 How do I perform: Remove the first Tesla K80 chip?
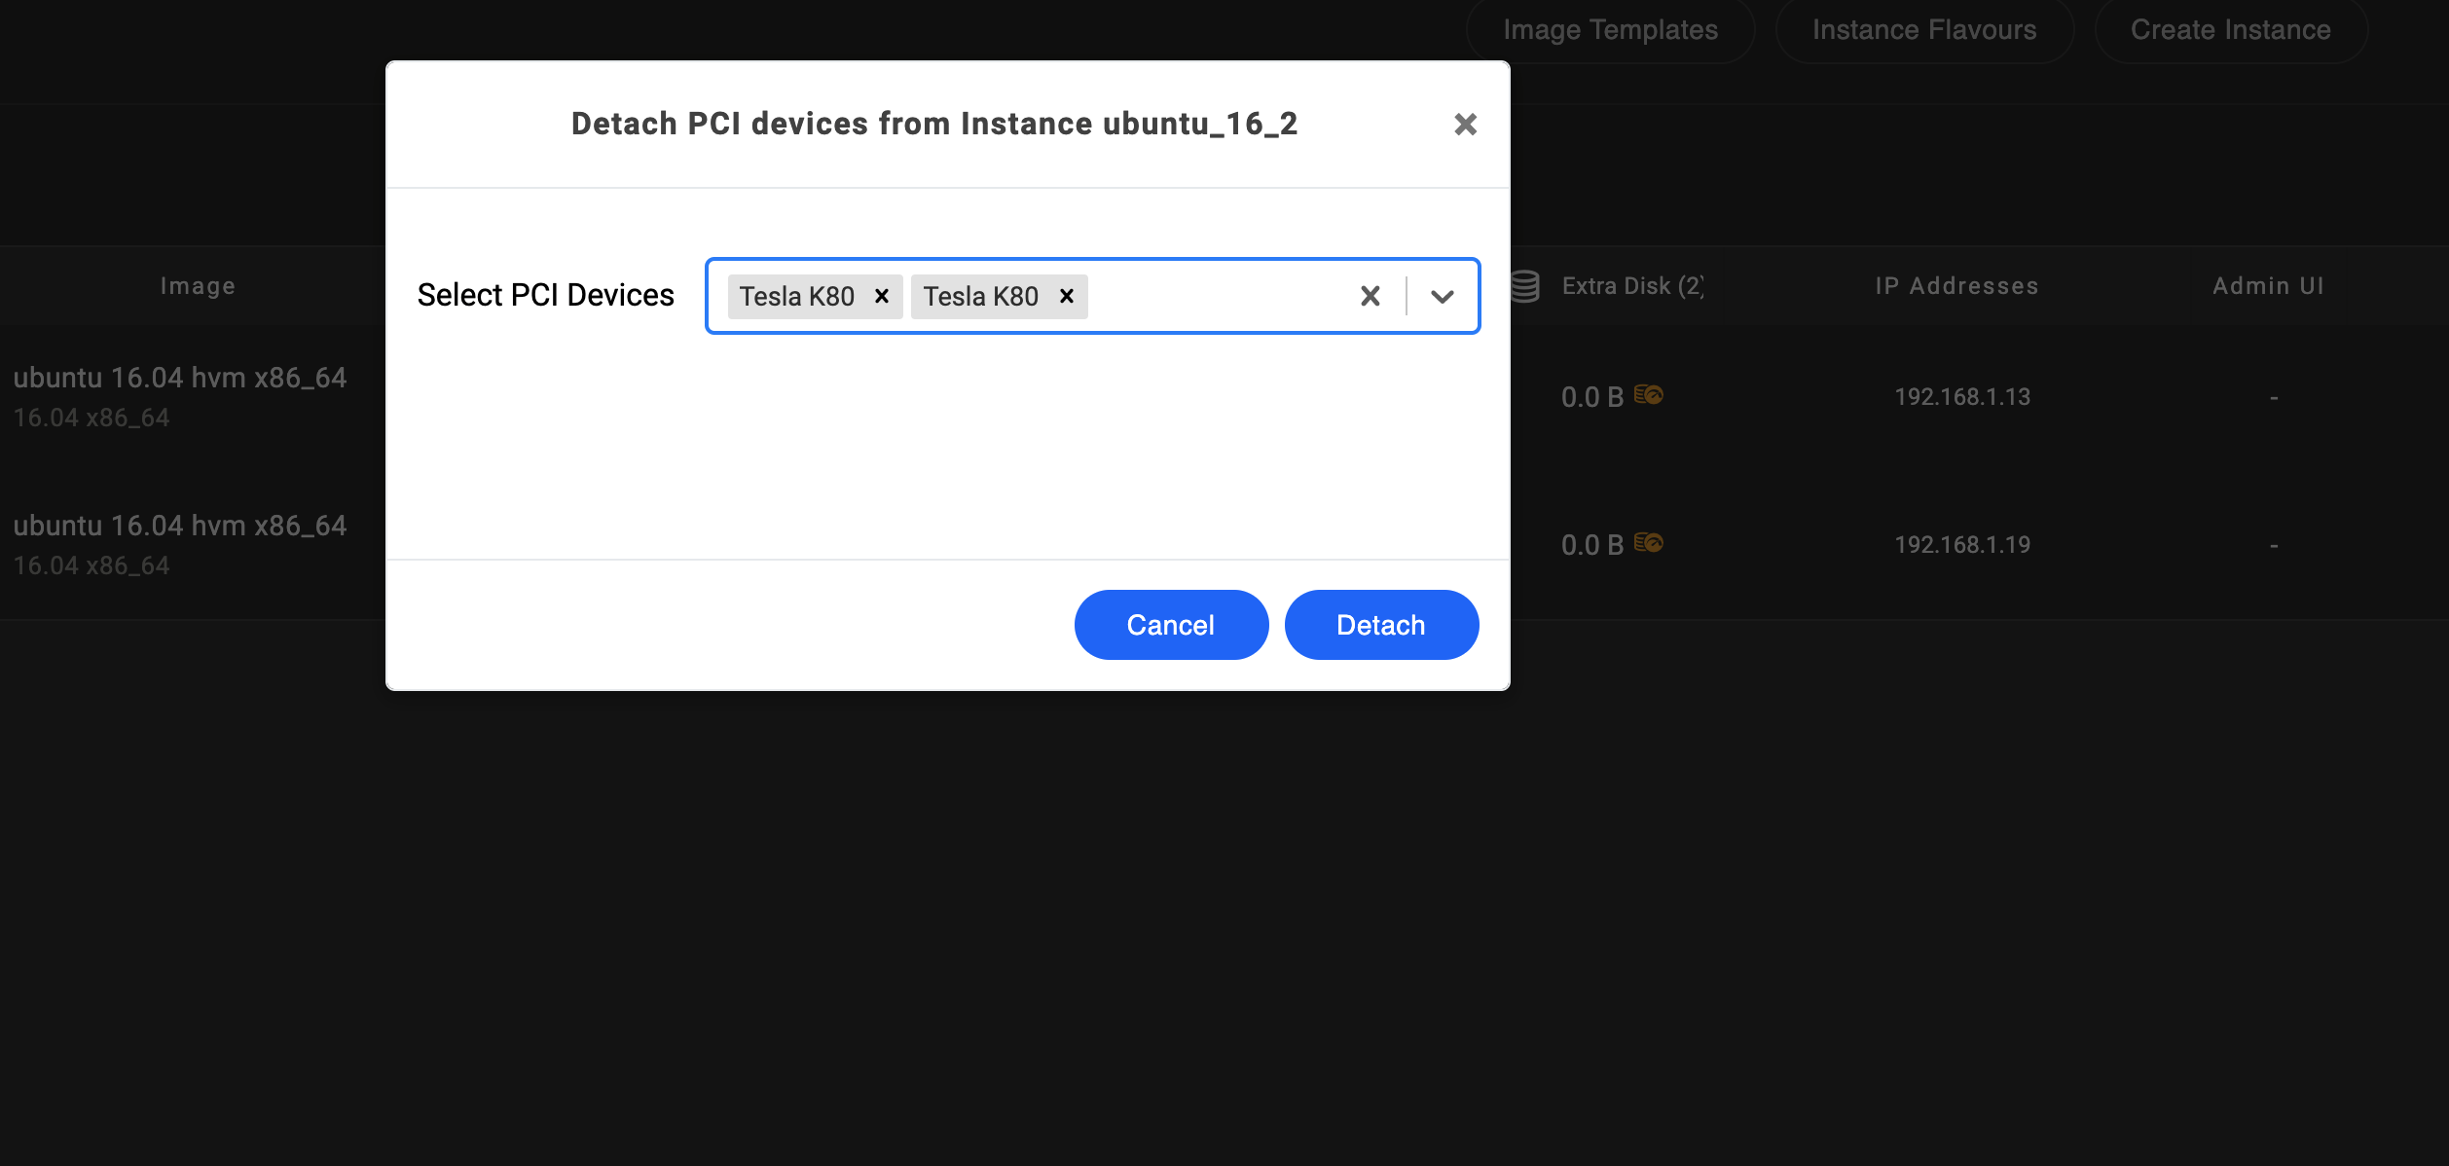[x=882, y=296]
